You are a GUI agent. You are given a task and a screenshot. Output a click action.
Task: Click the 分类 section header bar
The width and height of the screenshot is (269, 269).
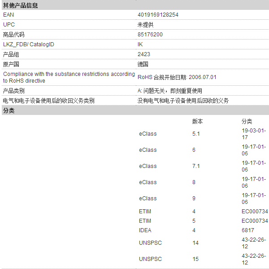click(x=135, y=110)
